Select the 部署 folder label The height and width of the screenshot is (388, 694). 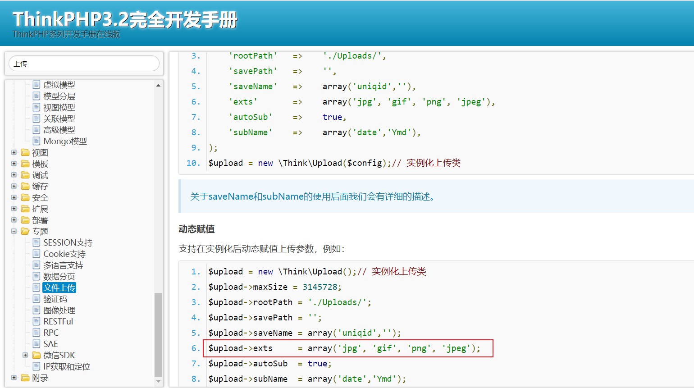40,220
